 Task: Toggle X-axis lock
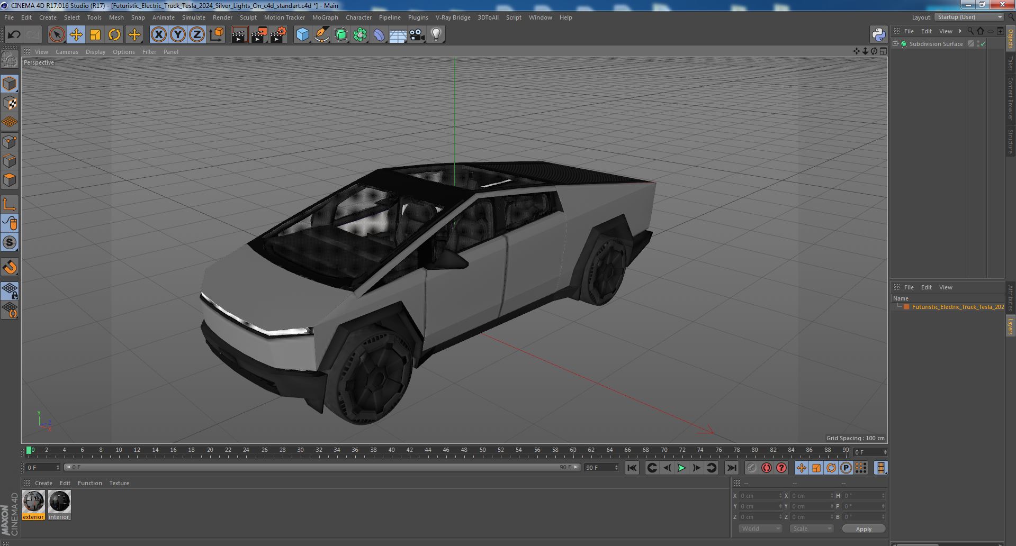click(158, 35)
